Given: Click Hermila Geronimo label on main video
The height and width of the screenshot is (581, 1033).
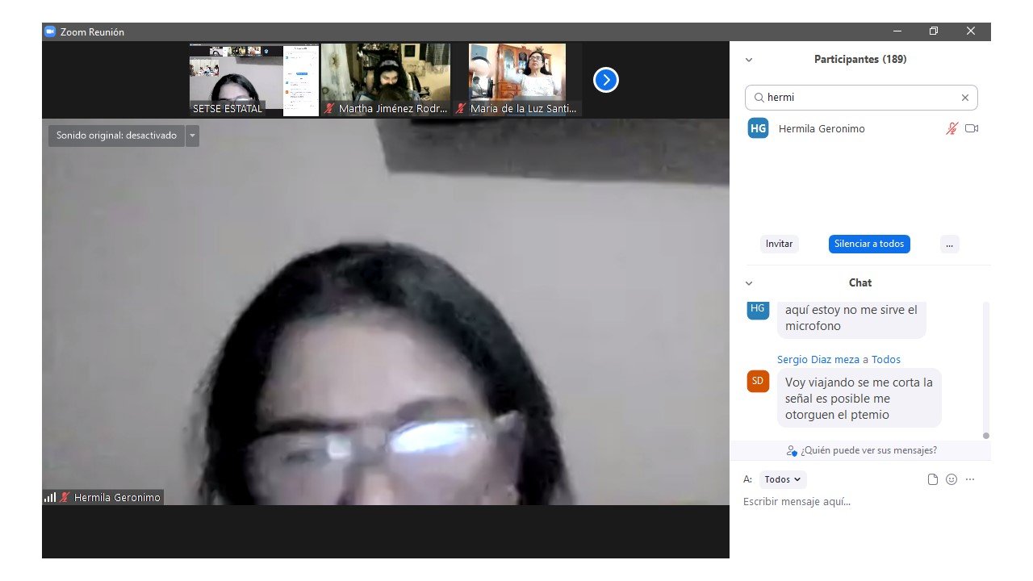Looking at the screenshot, I should (117, 498).
